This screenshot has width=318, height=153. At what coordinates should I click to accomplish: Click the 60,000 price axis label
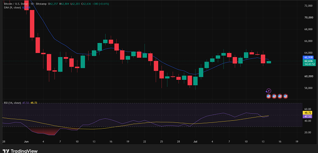(308, 76)
